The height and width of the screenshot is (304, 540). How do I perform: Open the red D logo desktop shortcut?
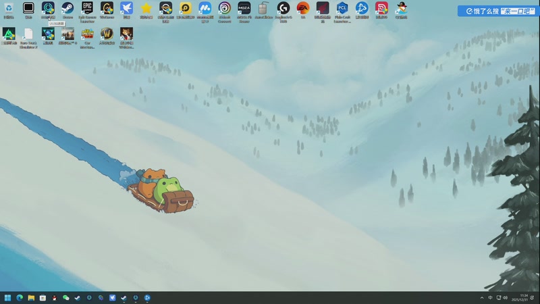(x=381, y=10)
